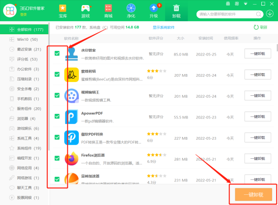Select 安全杀毒 (2) category
Viewport: 278px width, 205px height.
coord(24,89)
